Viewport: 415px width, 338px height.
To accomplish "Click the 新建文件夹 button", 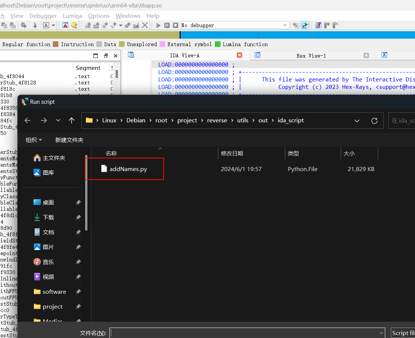I will point(69,140).
